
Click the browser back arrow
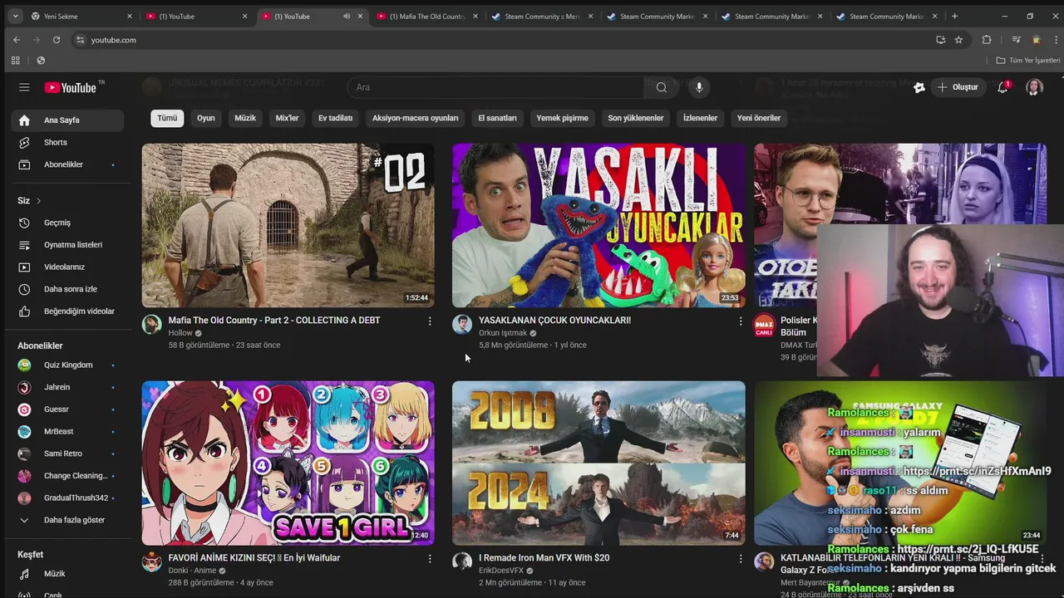pos(17,40)
